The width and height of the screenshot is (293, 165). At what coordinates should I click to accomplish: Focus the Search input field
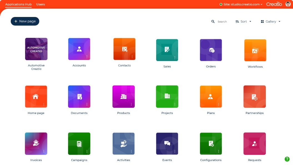coord(222,21)
